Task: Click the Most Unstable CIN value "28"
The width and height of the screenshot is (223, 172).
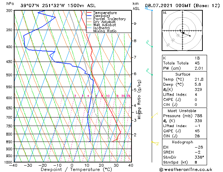Action: point(197,136)
